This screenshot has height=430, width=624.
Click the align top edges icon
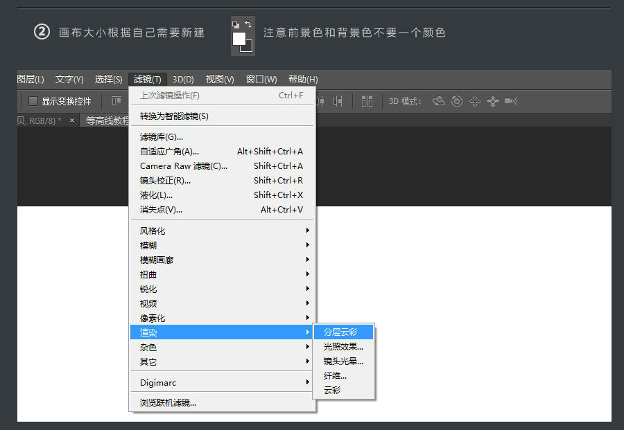click(x=116, y=101)
